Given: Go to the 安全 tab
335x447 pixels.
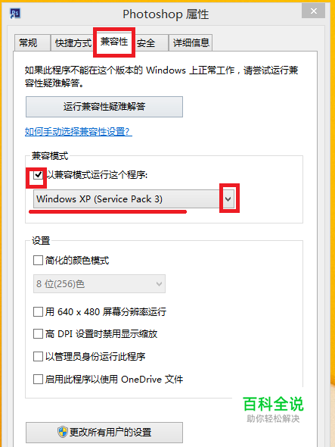Looking at the screenshot, I should (150, 43).
